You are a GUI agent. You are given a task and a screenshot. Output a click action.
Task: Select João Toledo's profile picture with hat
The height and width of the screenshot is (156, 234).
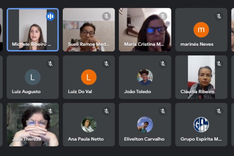coord(145,77)
